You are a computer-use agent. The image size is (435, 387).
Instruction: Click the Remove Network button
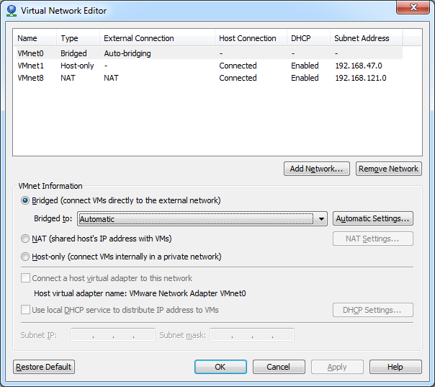388,169
